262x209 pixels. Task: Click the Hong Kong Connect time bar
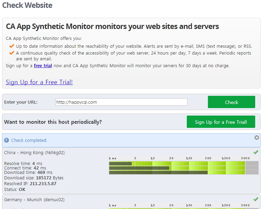[x=139, y=168]
